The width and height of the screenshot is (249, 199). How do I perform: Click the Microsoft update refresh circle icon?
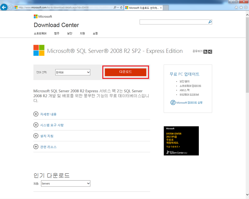click(173, 103)
